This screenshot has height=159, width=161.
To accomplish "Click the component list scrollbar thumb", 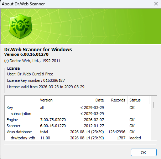I will [x=154, y=105].
